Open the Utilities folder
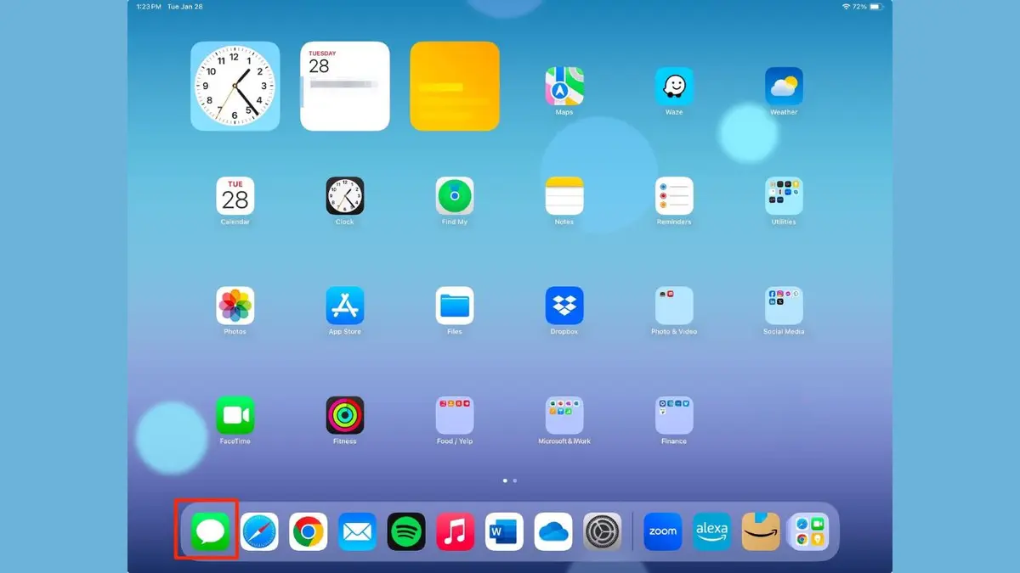Viewport: 1020px width, 573px height. pyautogui.click(x=784, y=196)
